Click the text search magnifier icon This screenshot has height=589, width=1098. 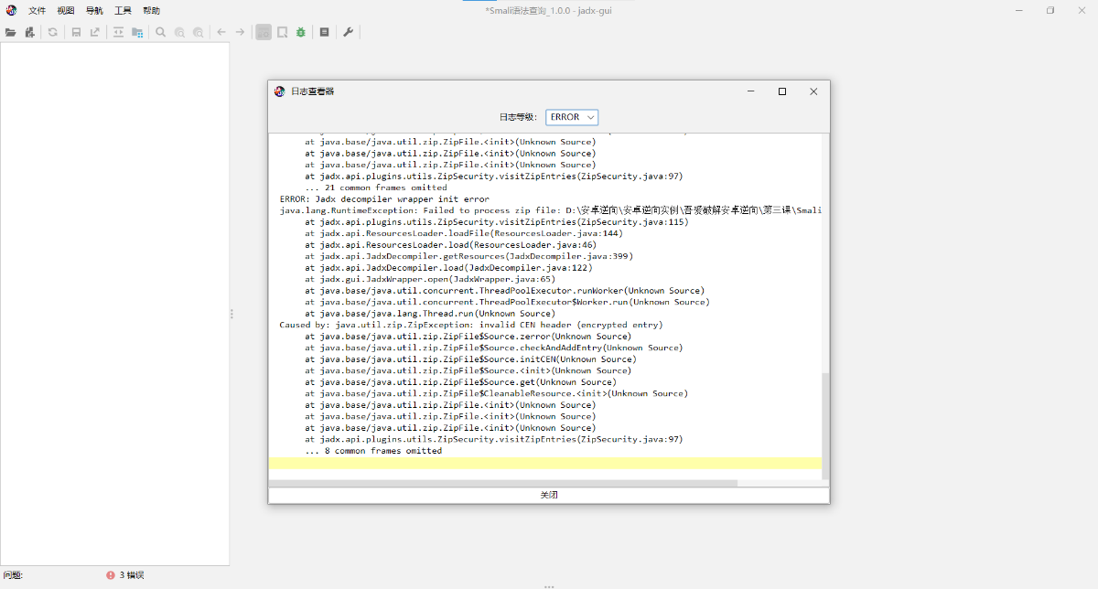160,32
